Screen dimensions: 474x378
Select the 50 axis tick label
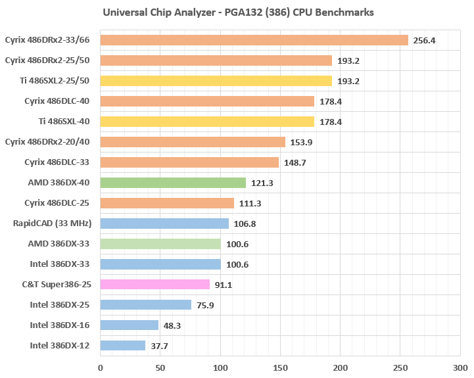click(x=160, y=367)
